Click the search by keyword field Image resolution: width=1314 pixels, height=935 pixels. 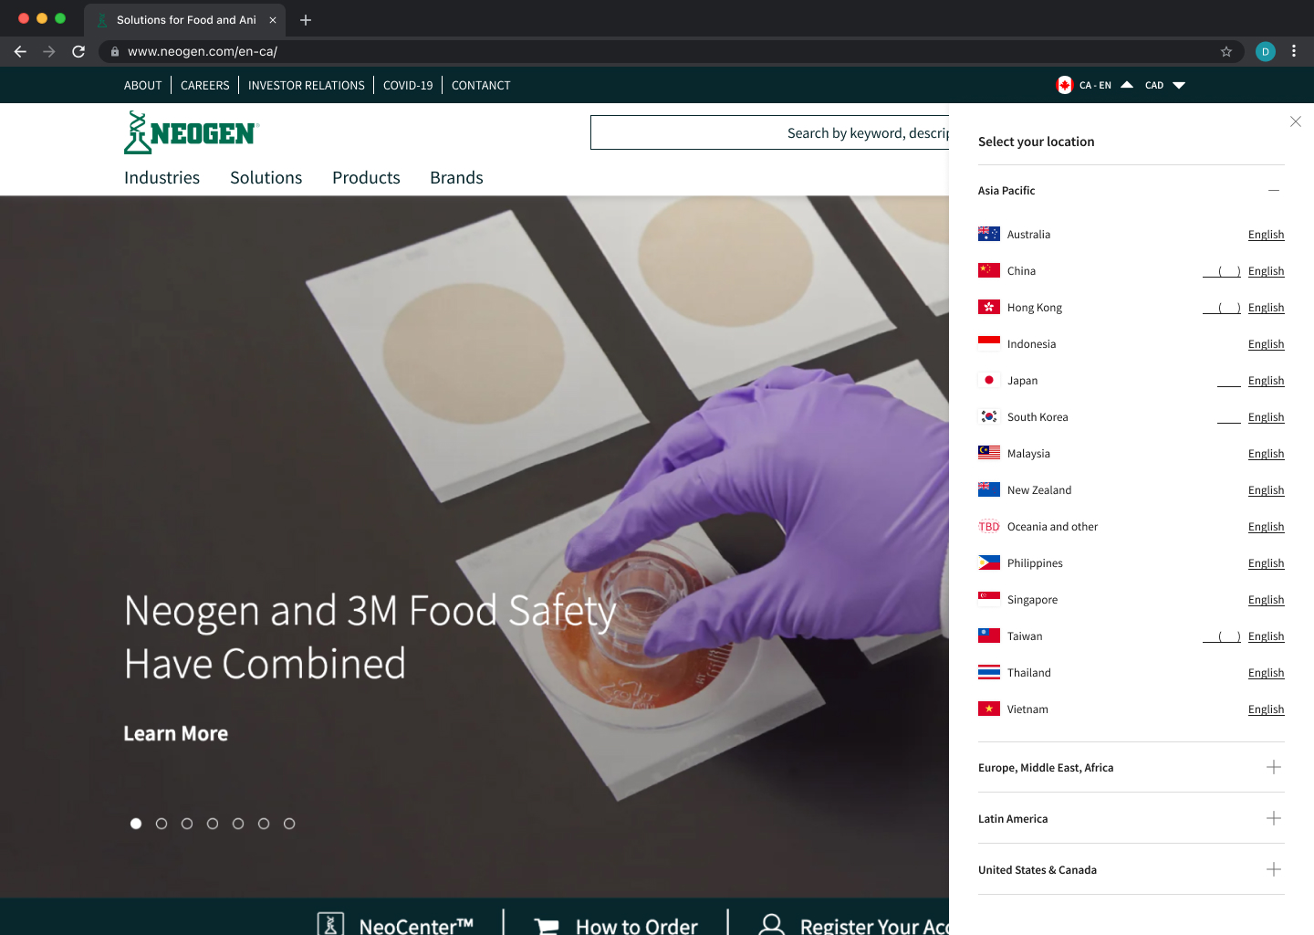[770, 132]
